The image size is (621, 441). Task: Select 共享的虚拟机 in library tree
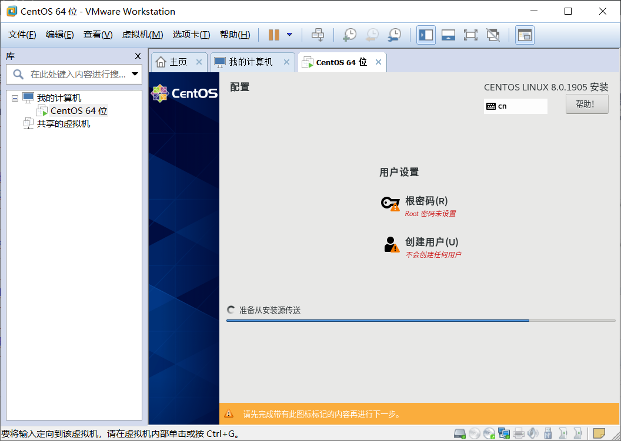pos(64,124)
